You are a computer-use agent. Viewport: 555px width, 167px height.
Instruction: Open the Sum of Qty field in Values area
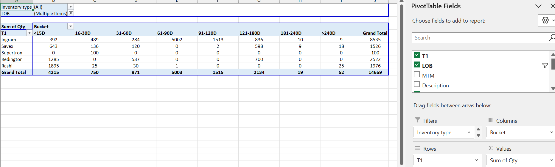(x=520, y=160)
